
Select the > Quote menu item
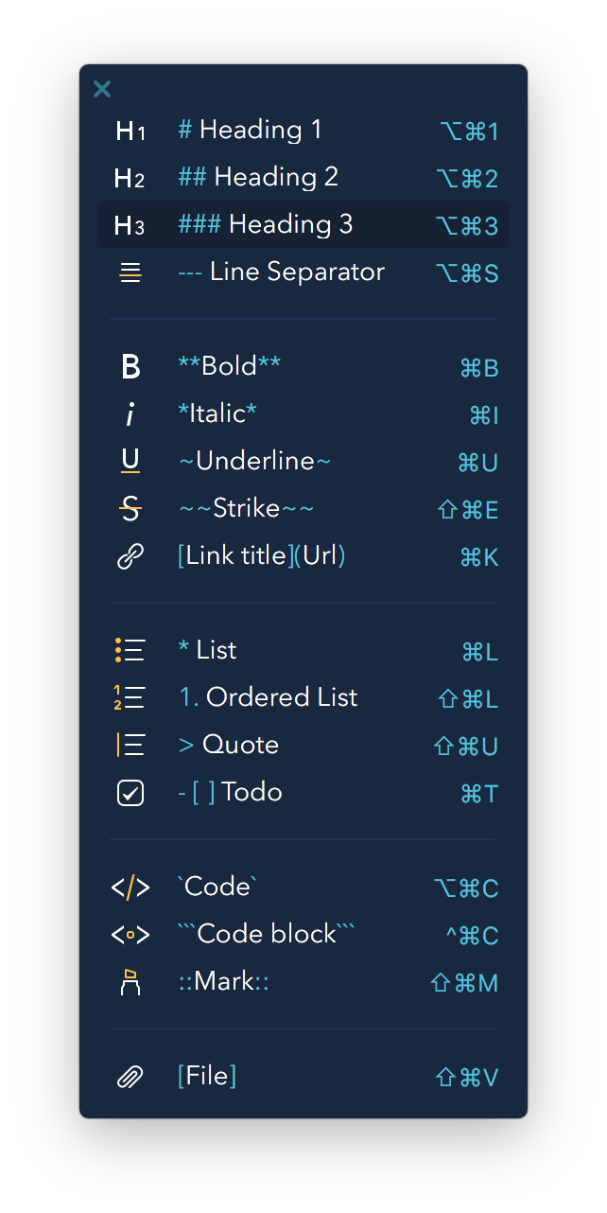tap(229, 746)
